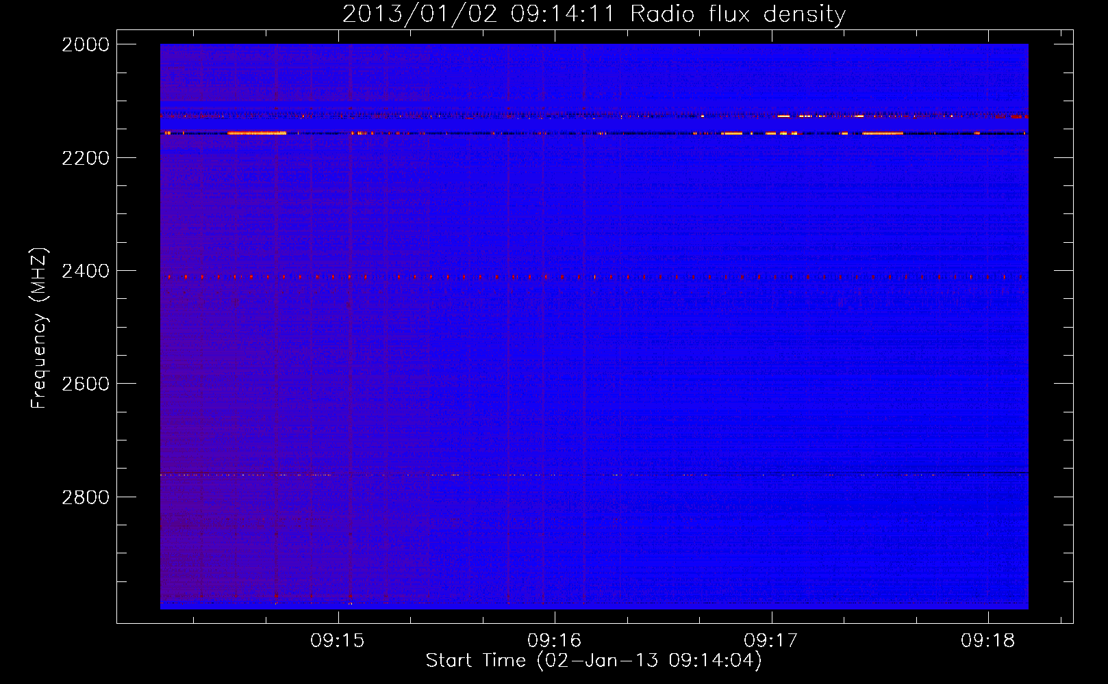Image resolution: width=1108 pixels, height=684 pixels.
Task: Select the 2400 frequency tick label
Action: pyautogui.click(x=86, y=271)
